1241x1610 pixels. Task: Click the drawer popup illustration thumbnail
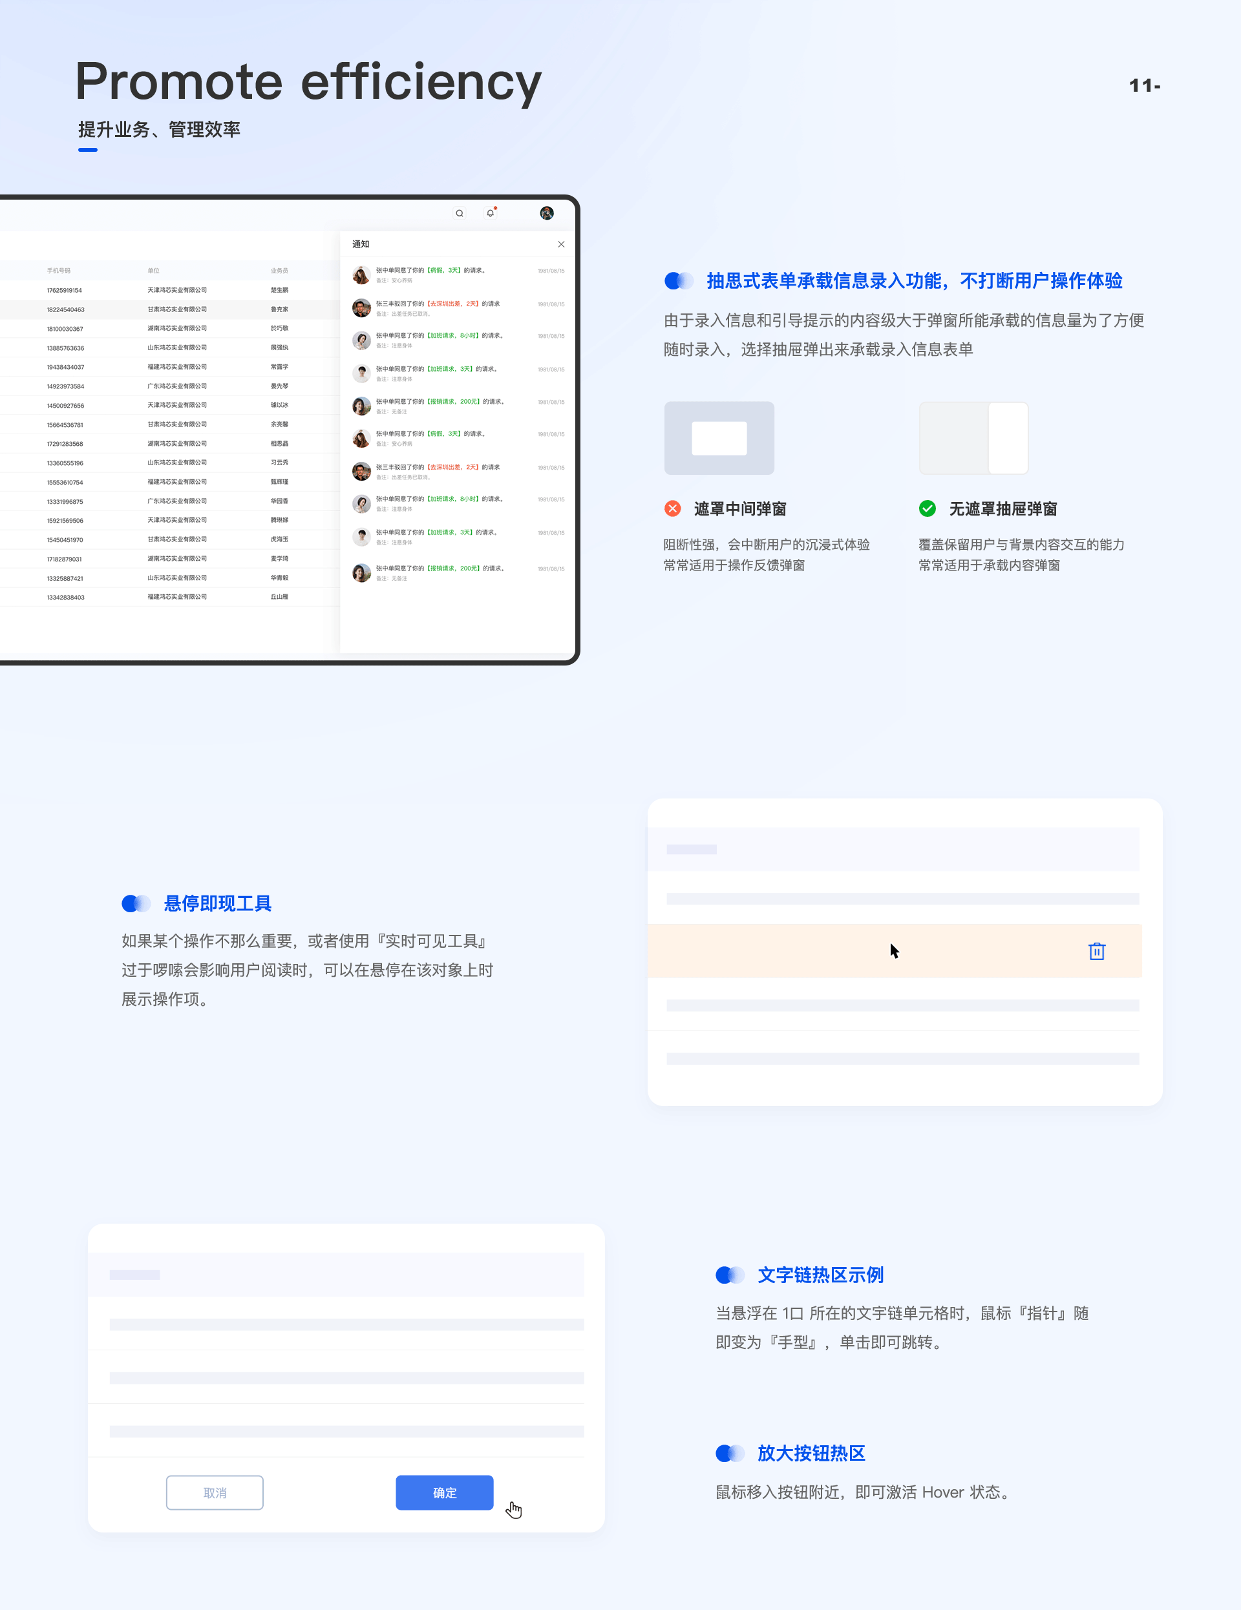pyautogui.click(x=973, y=438)
